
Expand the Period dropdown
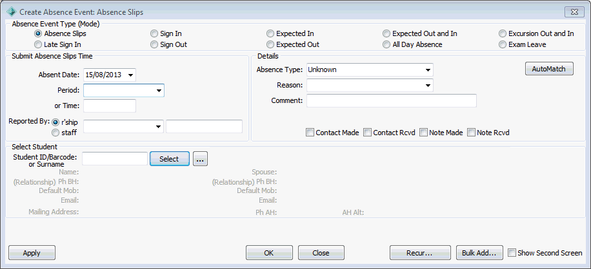pos(159,91)
